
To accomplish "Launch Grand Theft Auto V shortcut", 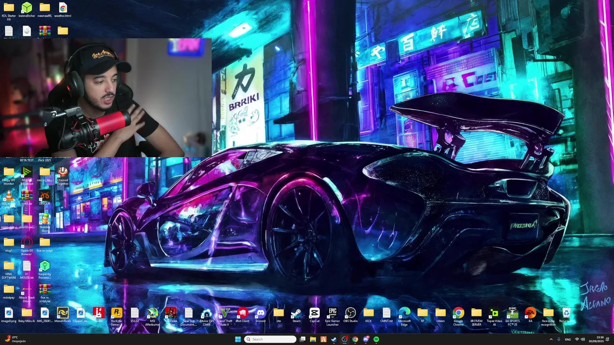I will [x=224, y=316].
